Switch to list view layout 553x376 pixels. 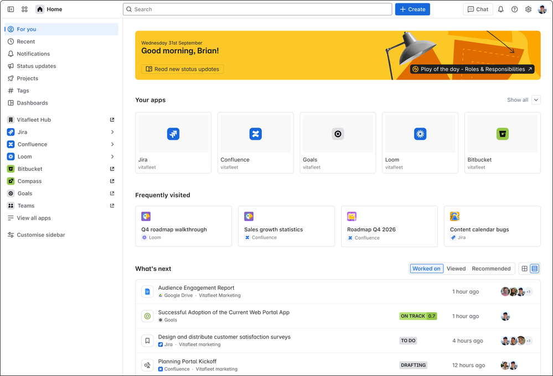pos(535,269)
